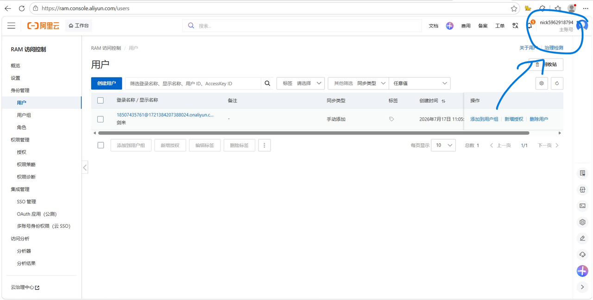Open the user 18507435761@1721384207388024 link
593x300 pixels.
pyautogui.click(x=165, y=115)
